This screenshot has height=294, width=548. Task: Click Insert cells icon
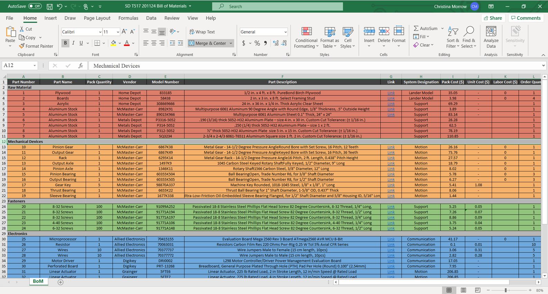369,32
